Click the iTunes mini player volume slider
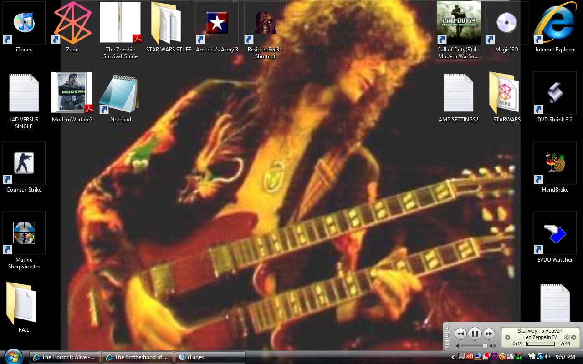Viewport: 583px width, 364px height. [x=474, y=346]
